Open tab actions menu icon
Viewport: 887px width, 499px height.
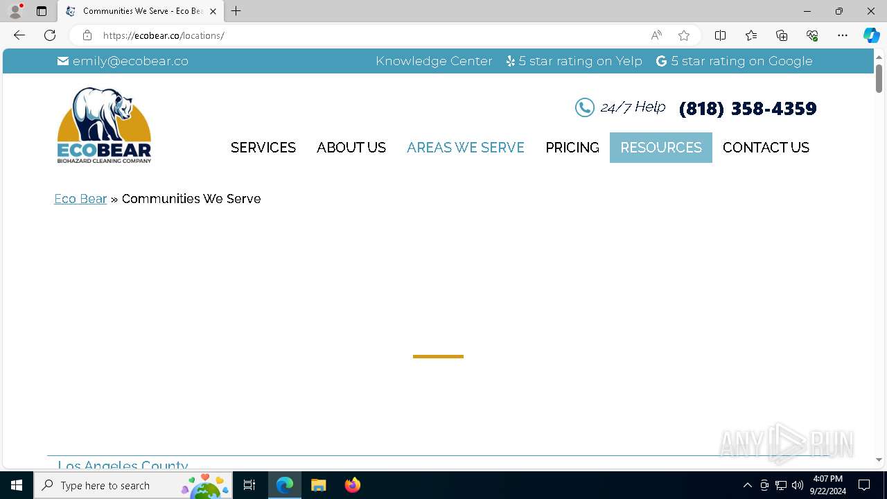42,11
